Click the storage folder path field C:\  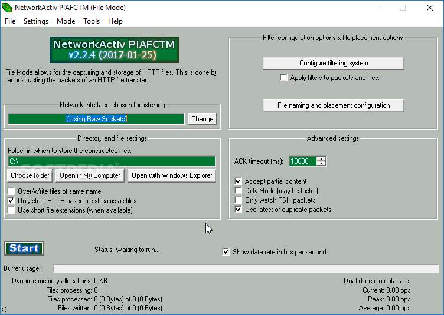[x=112, y=161]
